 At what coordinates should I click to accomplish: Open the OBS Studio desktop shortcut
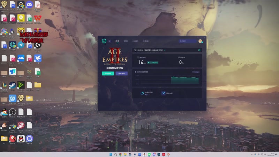[13, 112]
